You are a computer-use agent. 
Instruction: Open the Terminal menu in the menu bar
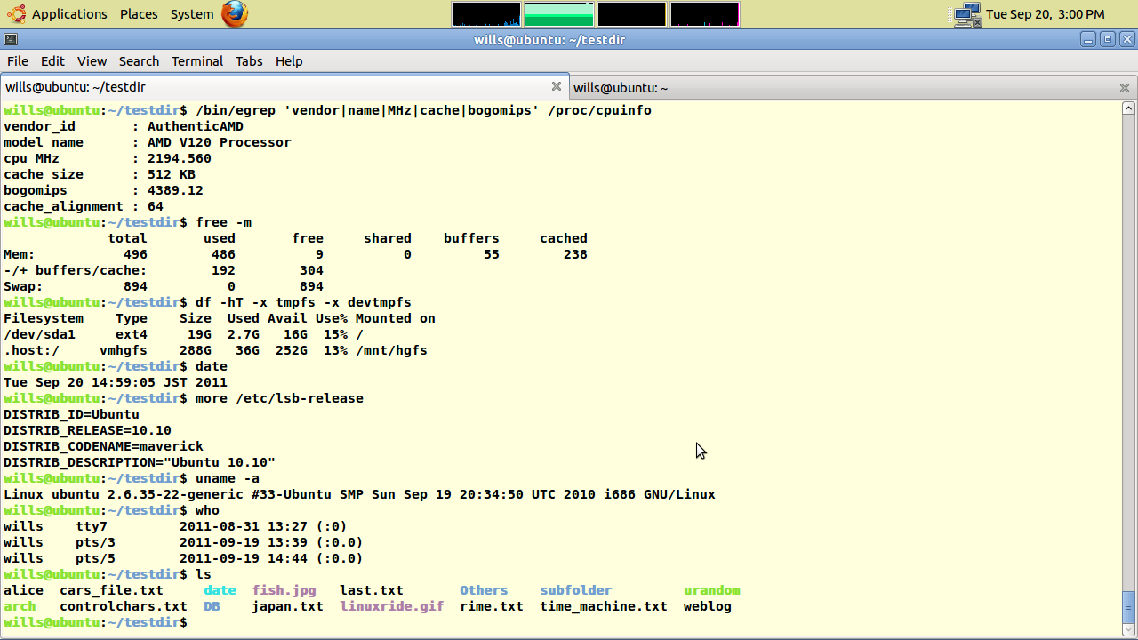tap(197, 61)
